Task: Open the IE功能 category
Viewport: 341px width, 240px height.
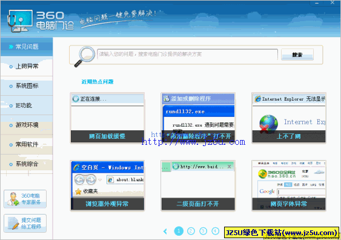Action: (x=27, y=105)
